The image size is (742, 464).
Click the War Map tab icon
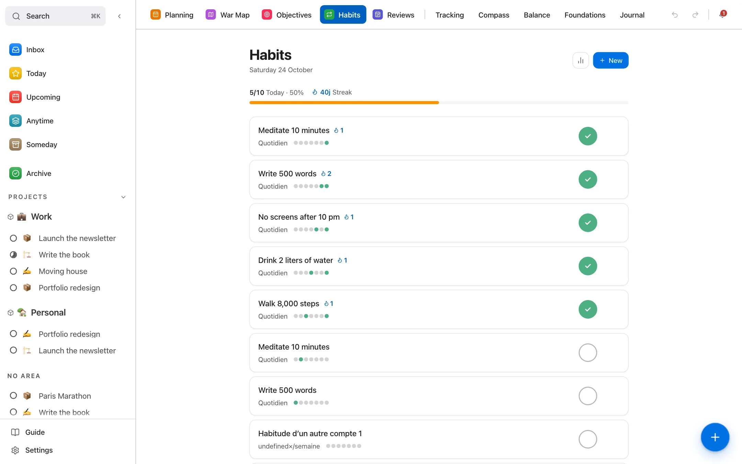[211, 15]
